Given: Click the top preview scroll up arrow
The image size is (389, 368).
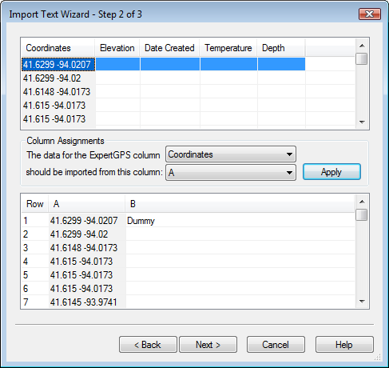Looking at the screenshot, I should coord(362,46).
